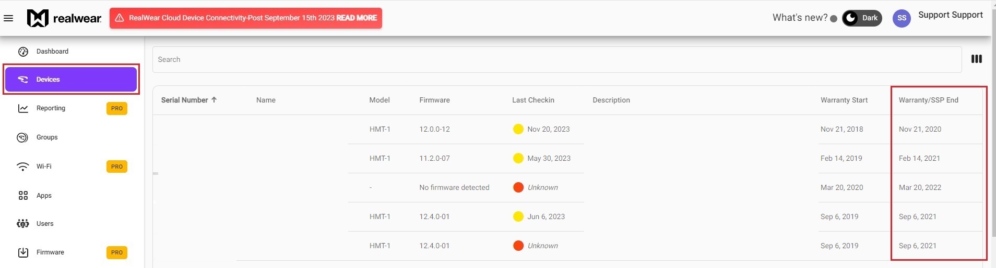Viewport: 996px width, 268px height.
Task: Click READ MORE in the red alert banner
Action: coord(357,18)
